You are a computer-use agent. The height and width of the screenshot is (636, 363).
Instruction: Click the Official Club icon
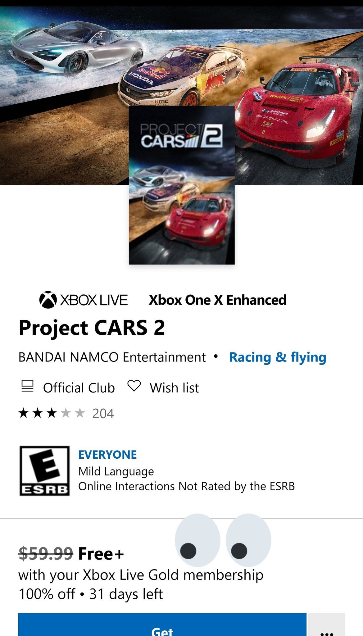tap(27, 387)
